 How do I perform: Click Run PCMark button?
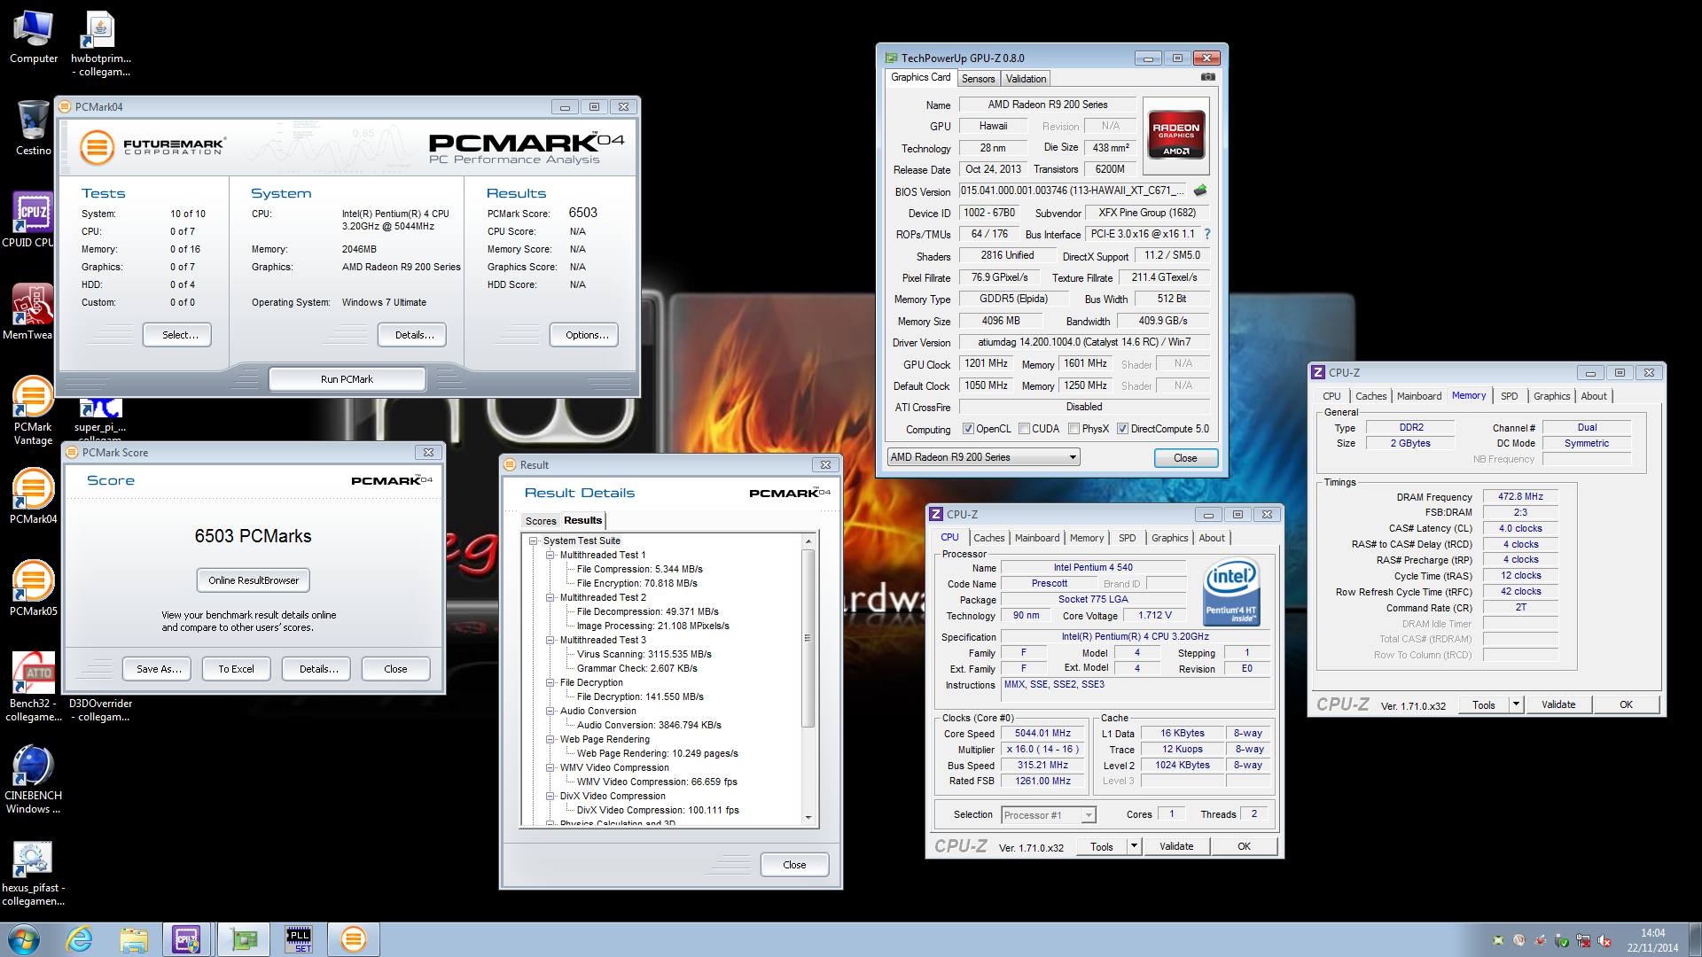pyautogui.click(x=347, y=379)
